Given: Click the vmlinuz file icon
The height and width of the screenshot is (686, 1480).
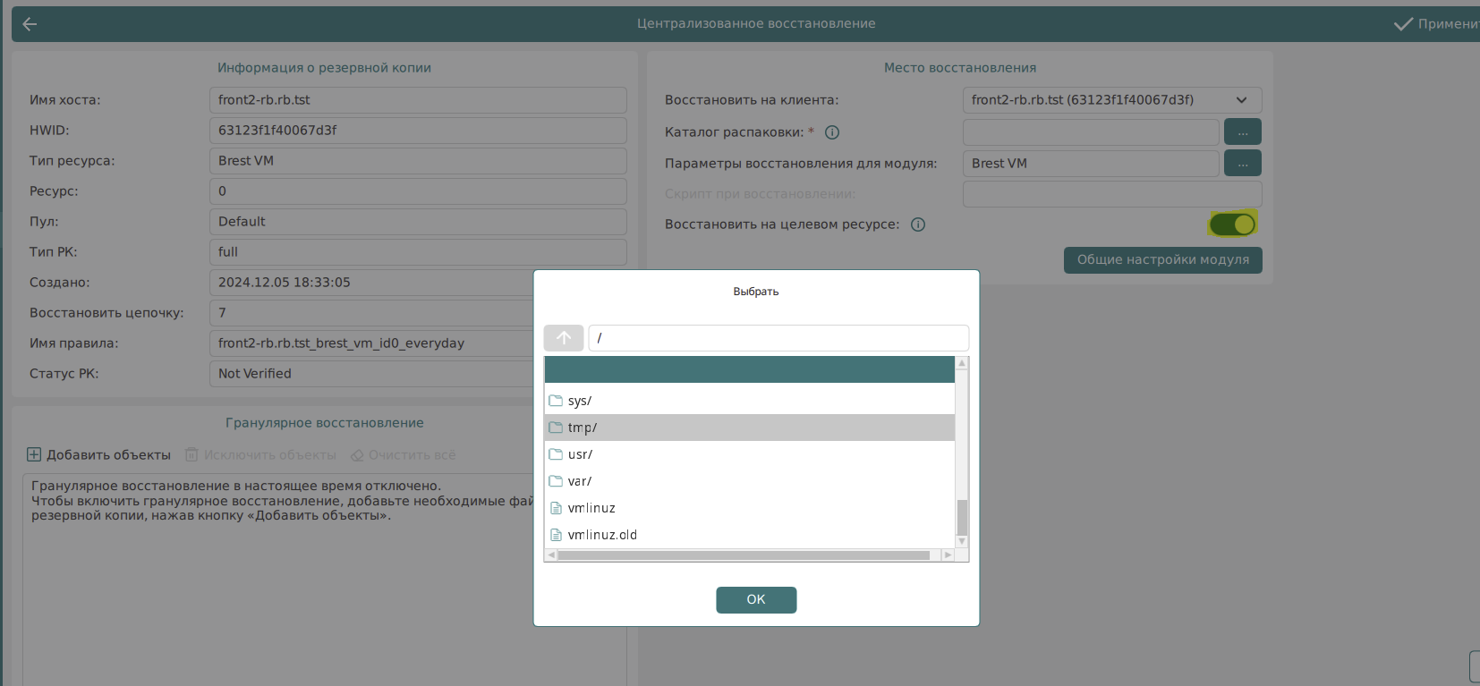Looking at the screenshot, I should click(x=556, y=508).
